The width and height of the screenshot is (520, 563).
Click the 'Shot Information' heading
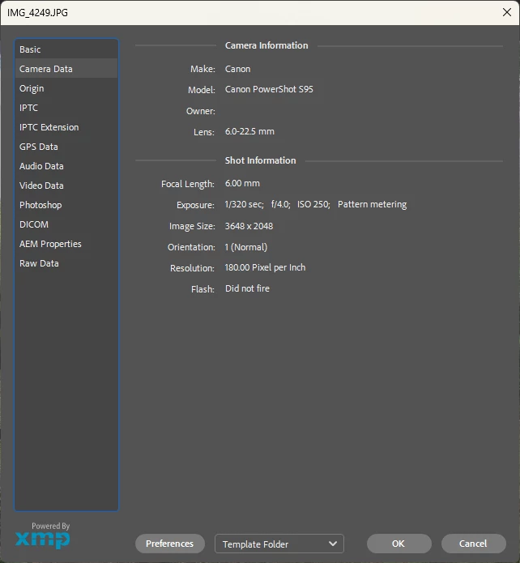[260, 160]
